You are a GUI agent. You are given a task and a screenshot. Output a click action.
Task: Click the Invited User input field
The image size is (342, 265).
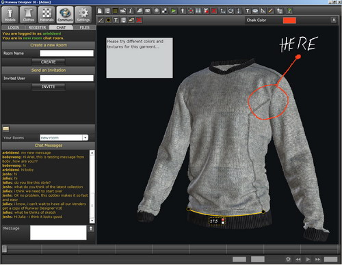[x=66, y=79]
